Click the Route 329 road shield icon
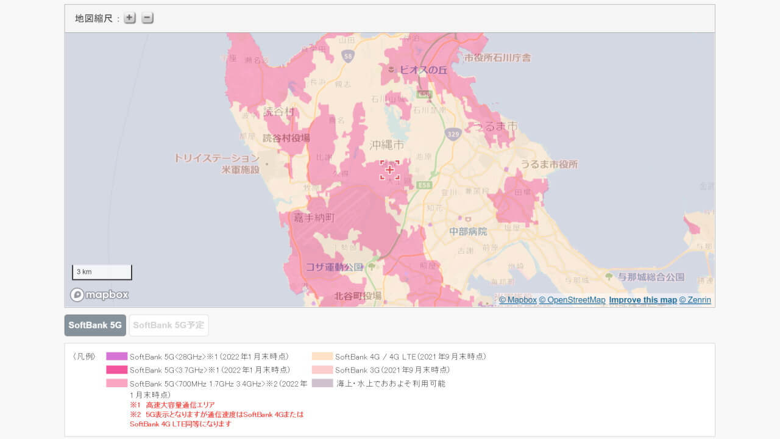The height and width of the screenshot is (439, 780). pyautogui.click(x=452, y=134)
